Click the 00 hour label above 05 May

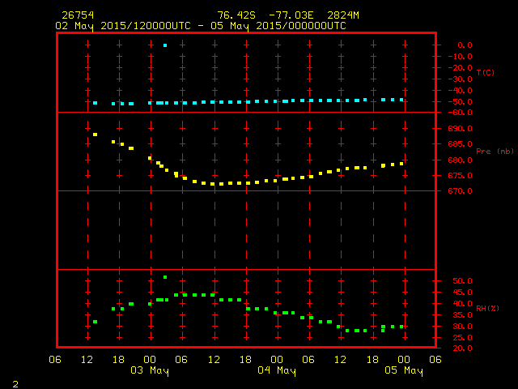point(404,360)
